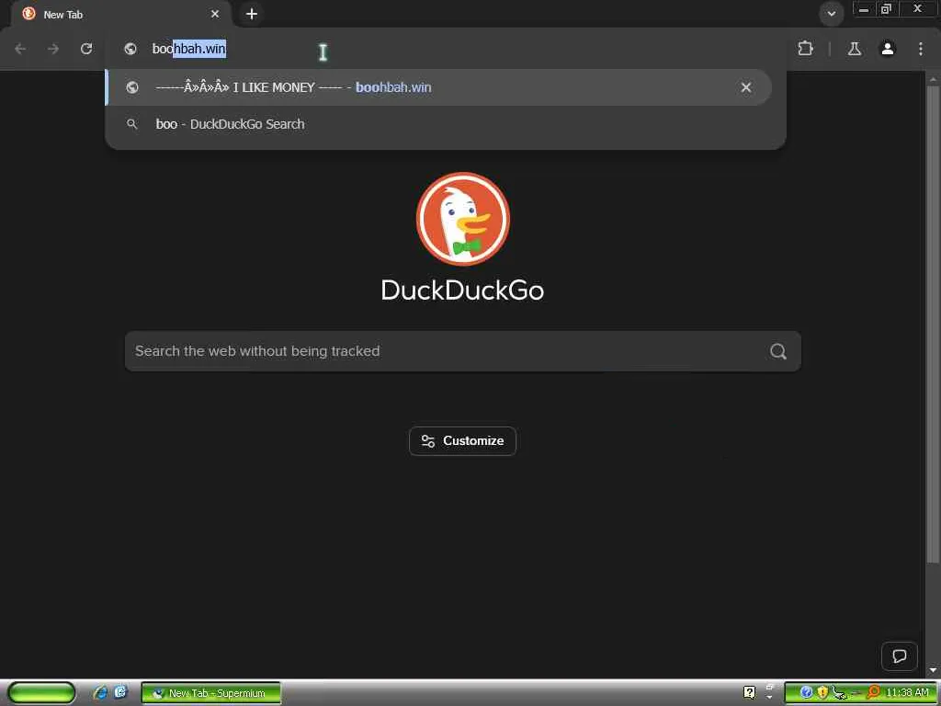Launch Internet Explorer from quick launch
Image resolution: width=941 pixels, height=706 pixels.
pyautogui.click(x=101, y=693)
